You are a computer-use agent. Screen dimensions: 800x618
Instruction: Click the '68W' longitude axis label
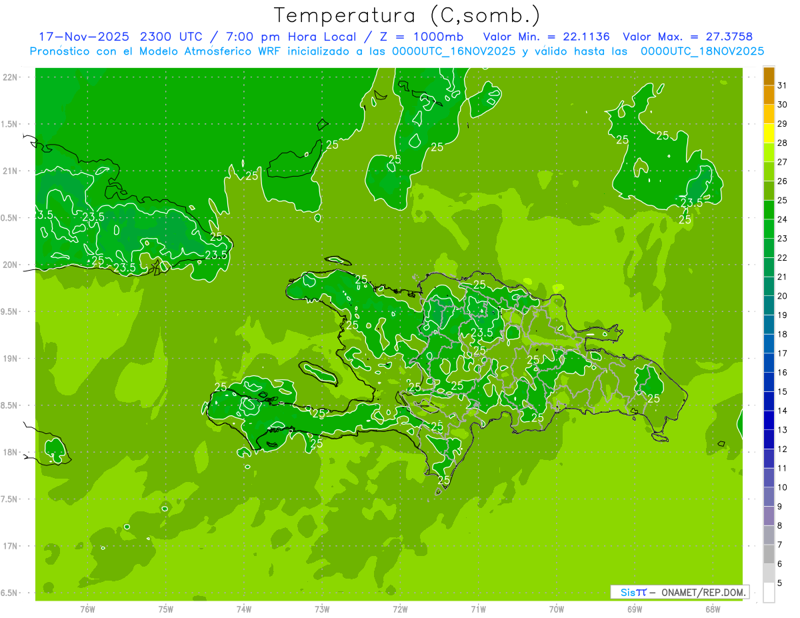coord(713,609)
